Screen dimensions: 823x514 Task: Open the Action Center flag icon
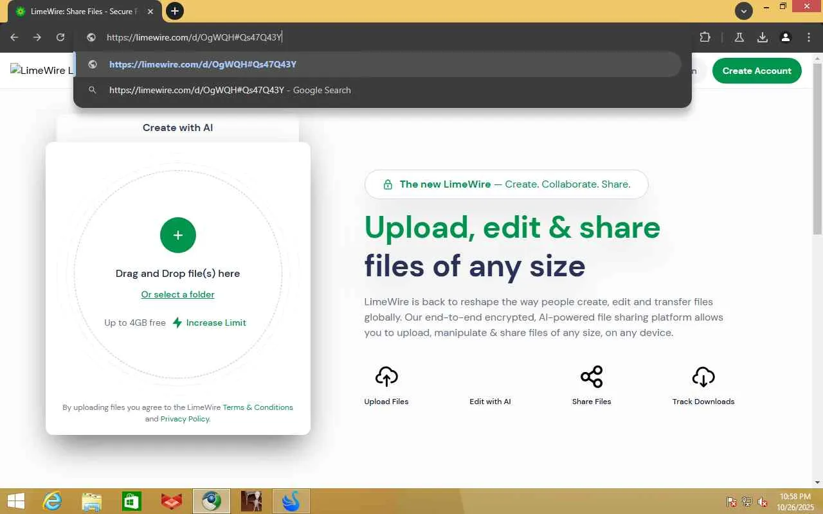(731, 502)
